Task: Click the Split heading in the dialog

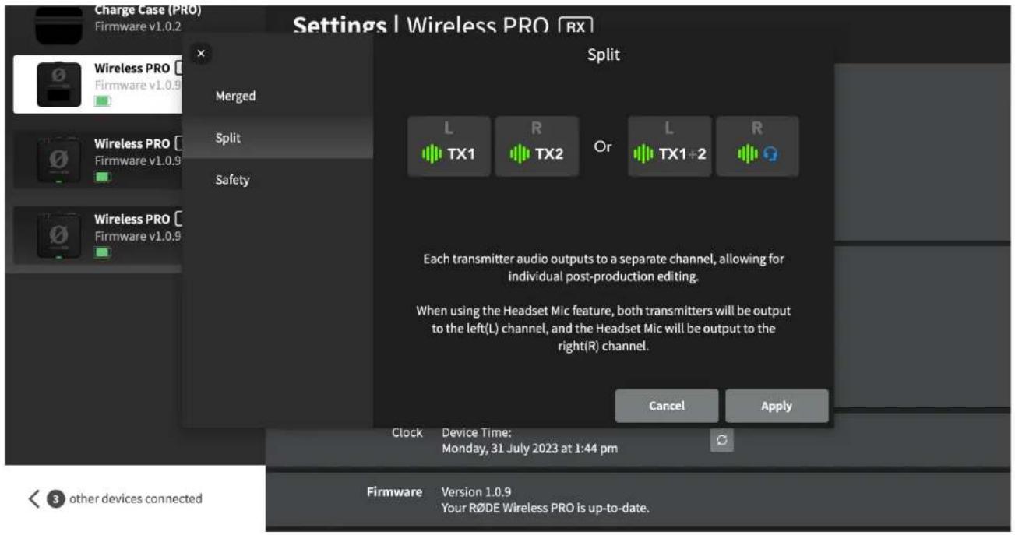Action: click(604, 55)
